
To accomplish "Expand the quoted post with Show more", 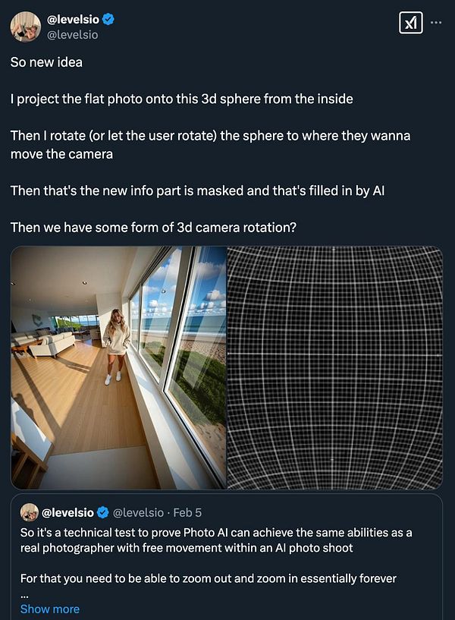I will tap(49, 609).
